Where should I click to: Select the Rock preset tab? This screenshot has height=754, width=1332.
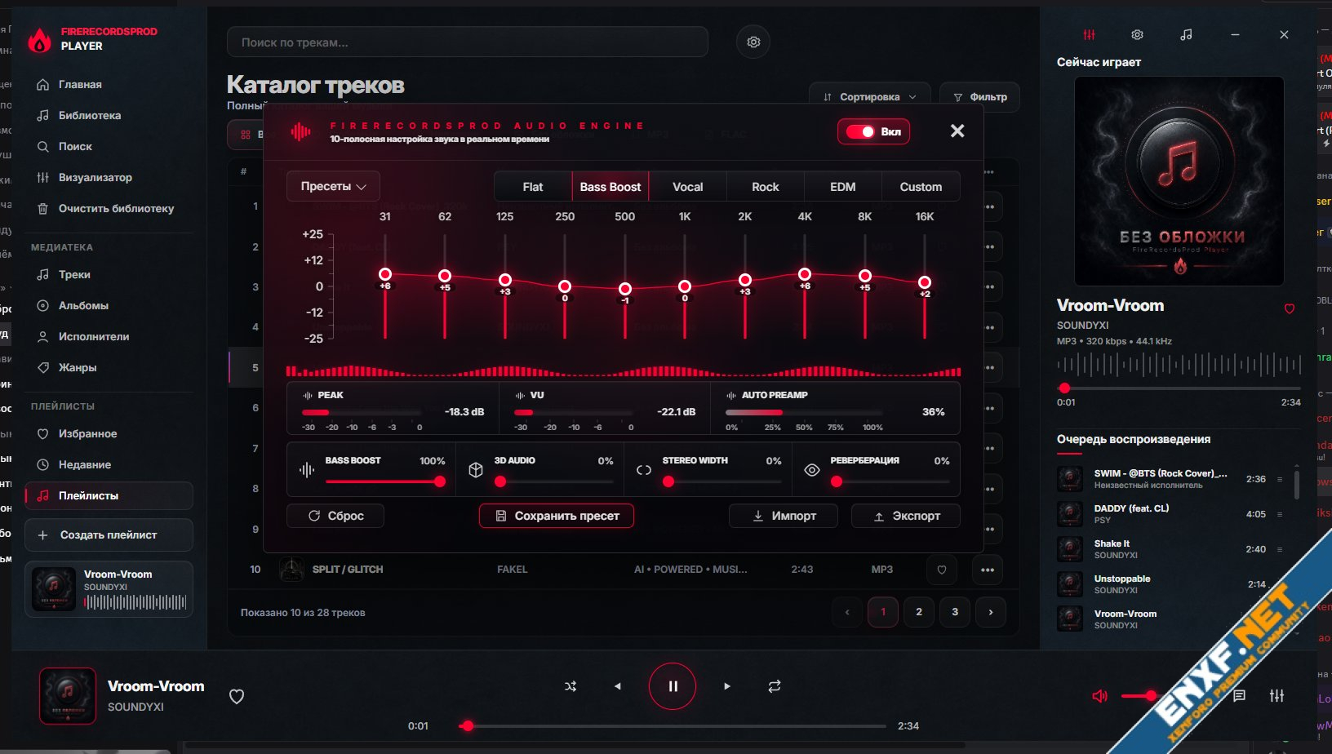pyautogui.click(x=765, y=187)
